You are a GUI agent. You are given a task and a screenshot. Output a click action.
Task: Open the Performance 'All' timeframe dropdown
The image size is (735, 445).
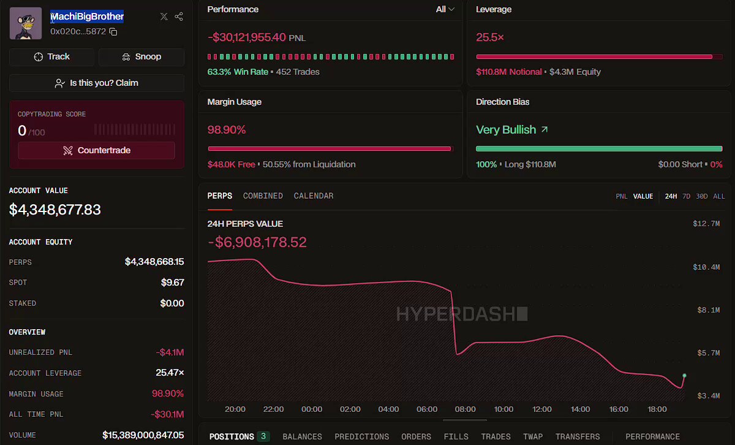tap(445, 9)
